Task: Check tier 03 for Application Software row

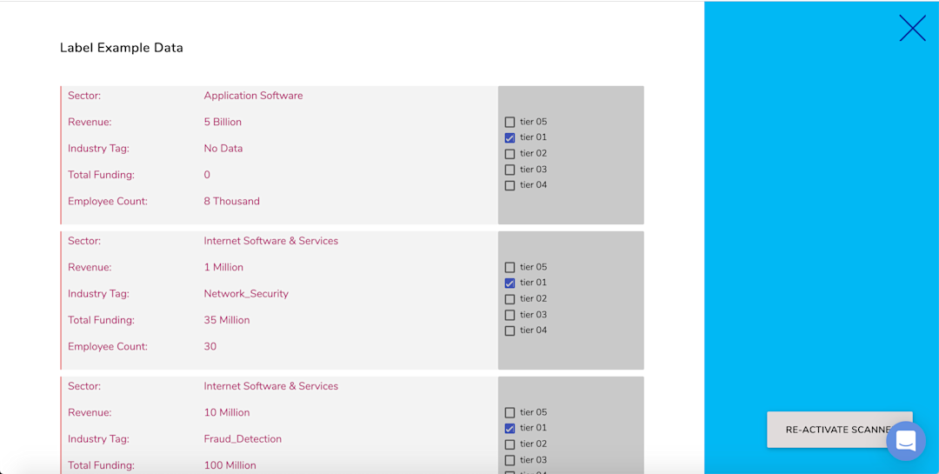Action: (509, 170)
